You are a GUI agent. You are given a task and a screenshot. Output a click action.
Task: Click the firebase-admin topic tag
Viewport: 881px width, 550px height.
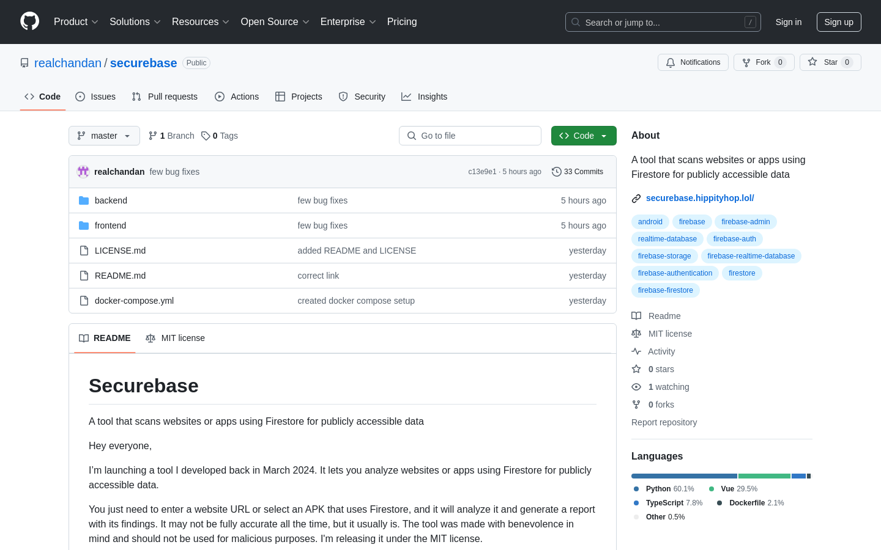pos(745,222)
